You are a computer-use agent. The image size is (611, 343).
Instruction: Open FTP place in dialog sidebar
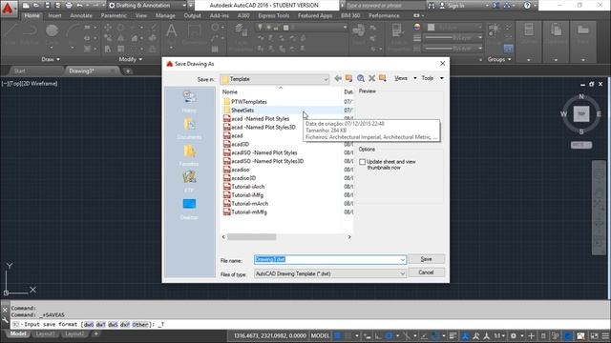click(x=189, y=182)
